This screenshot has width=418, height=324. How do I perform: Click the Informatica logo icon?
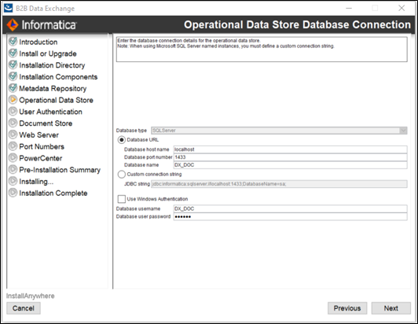13,25
